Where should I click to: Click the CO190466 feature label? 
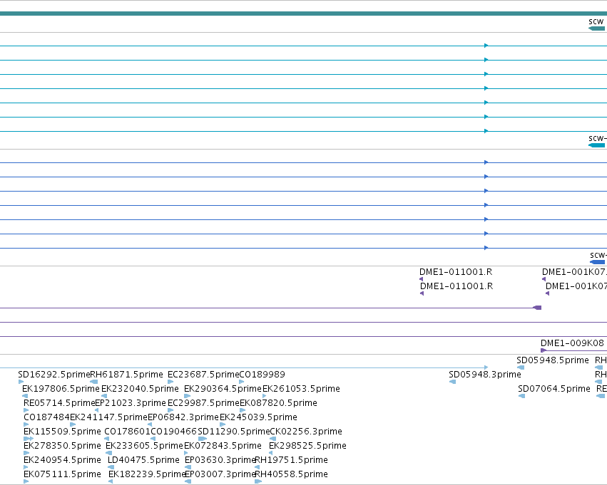point(174,432)
